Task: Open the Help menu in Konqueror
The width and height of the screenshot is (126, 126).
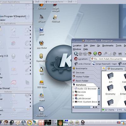Action: tap(86, 49)
